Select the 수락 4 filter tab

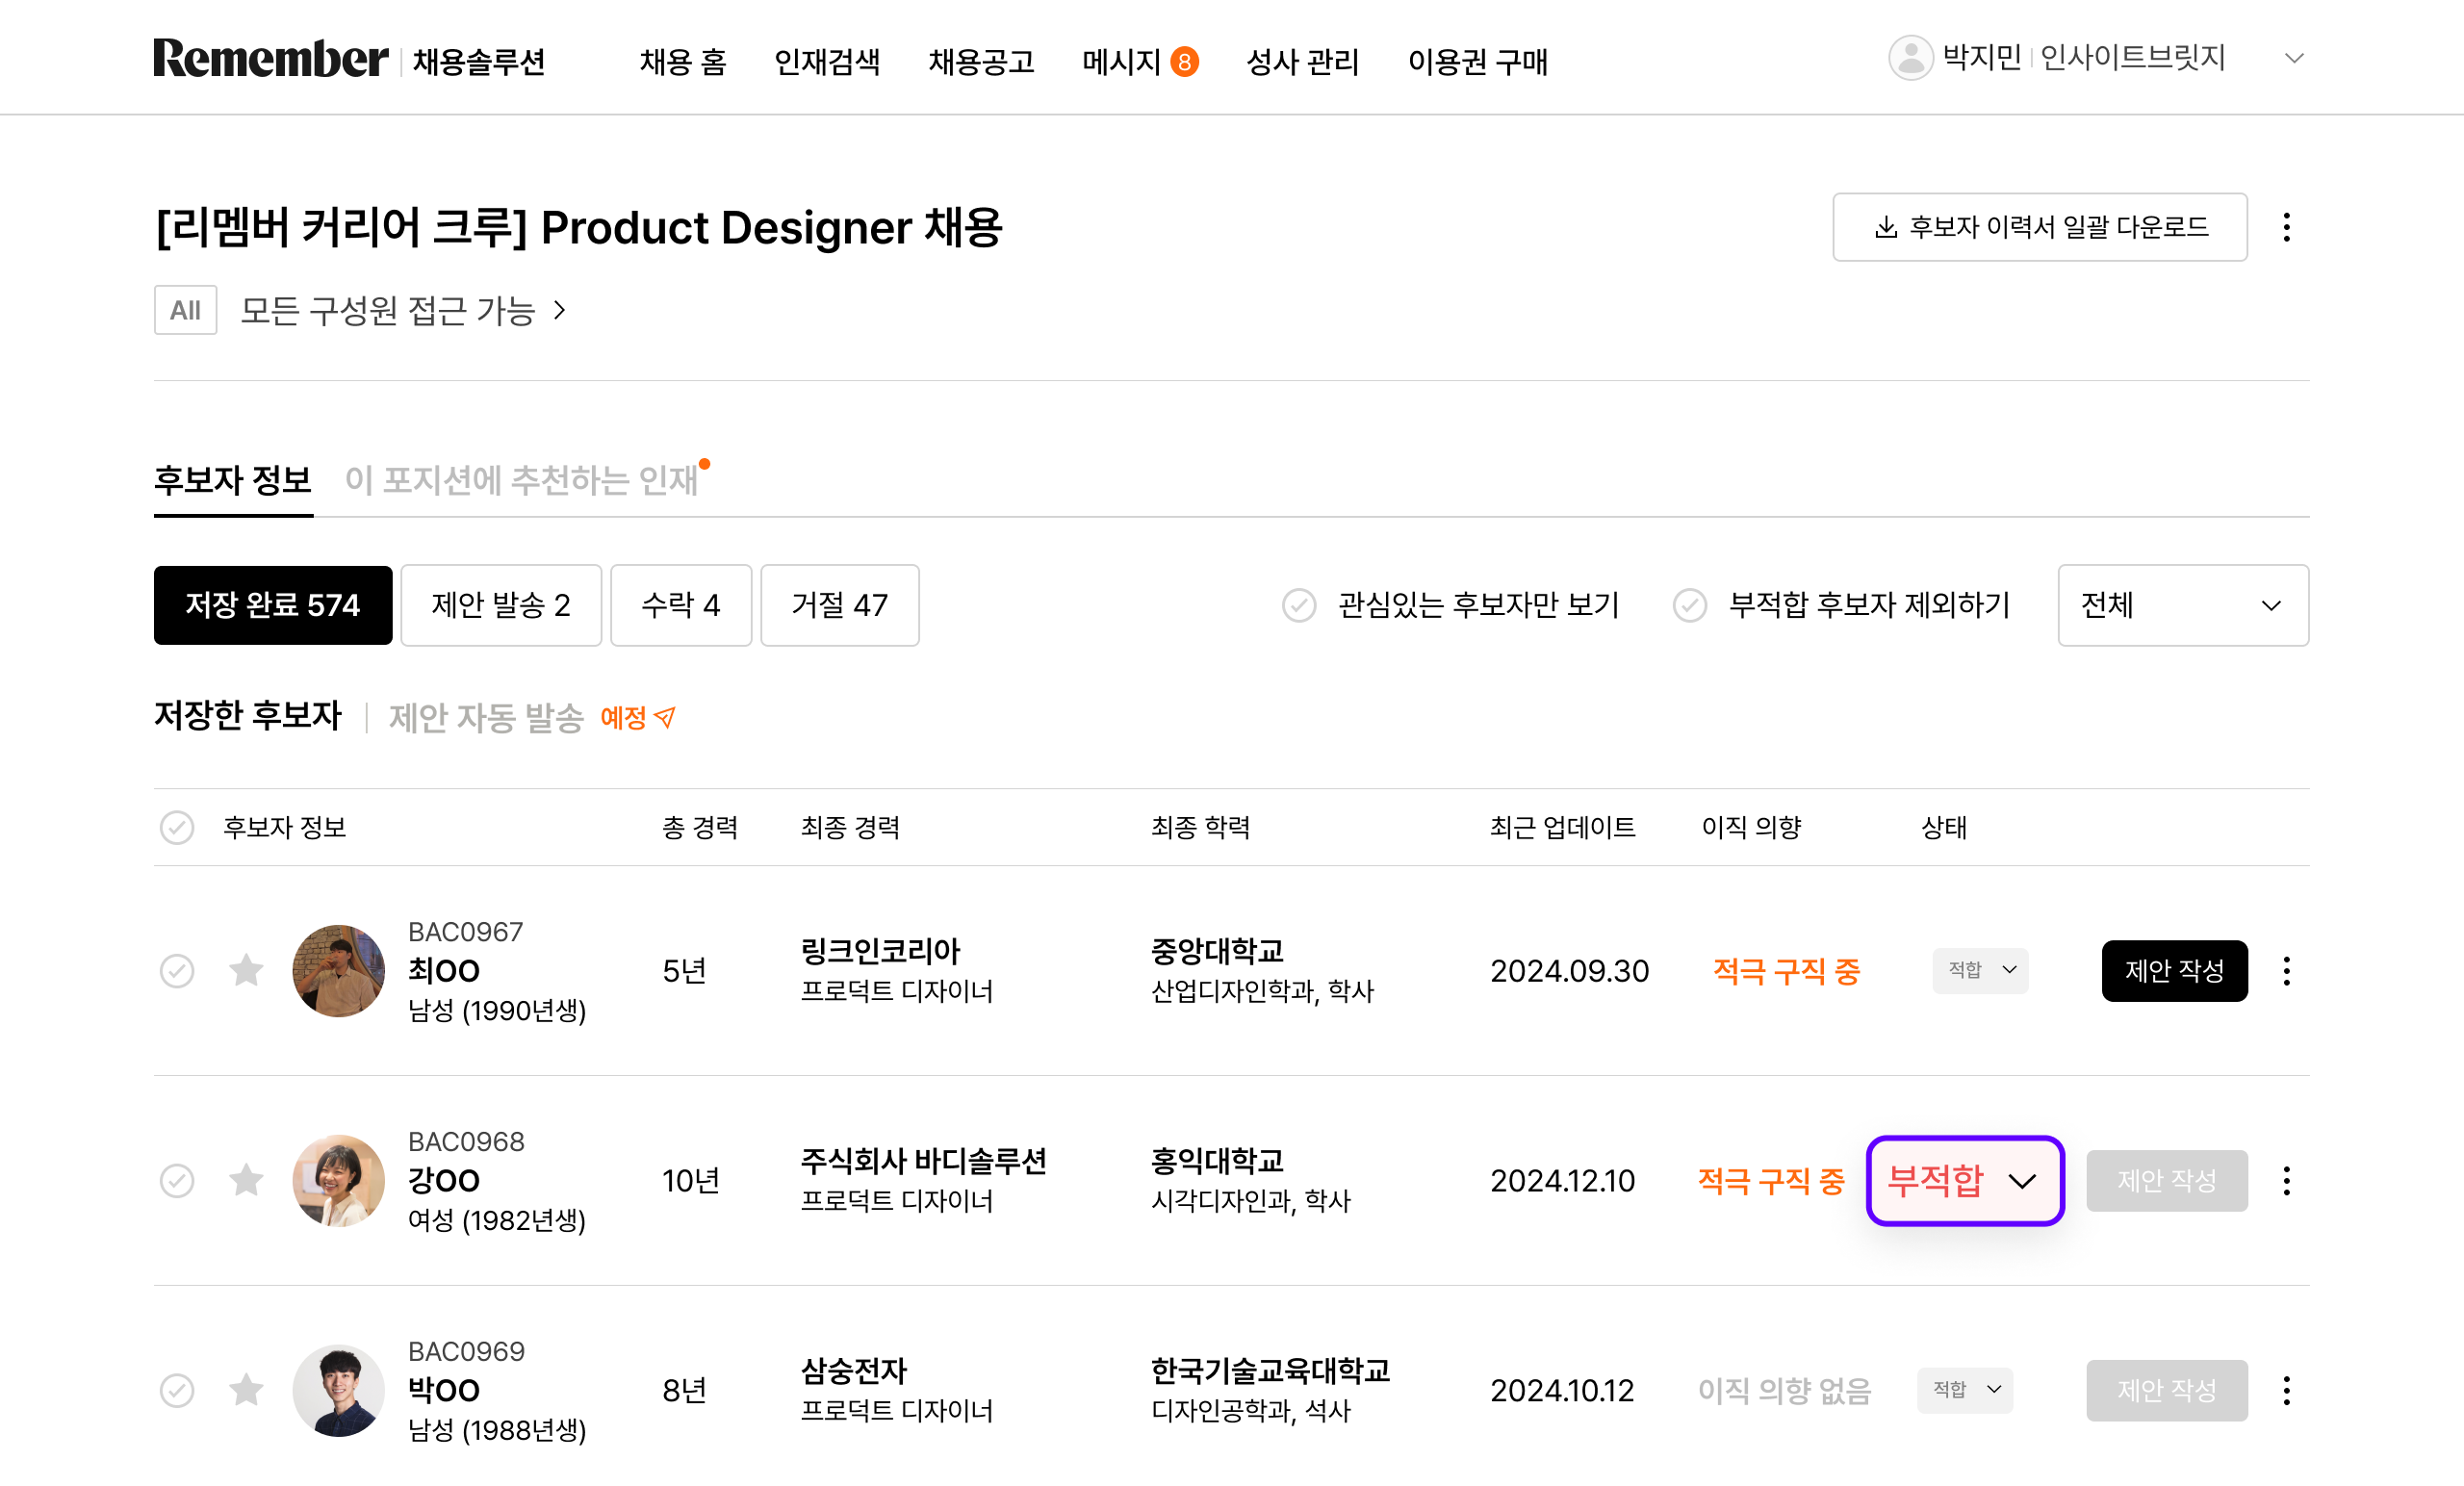tap(681, 605)
